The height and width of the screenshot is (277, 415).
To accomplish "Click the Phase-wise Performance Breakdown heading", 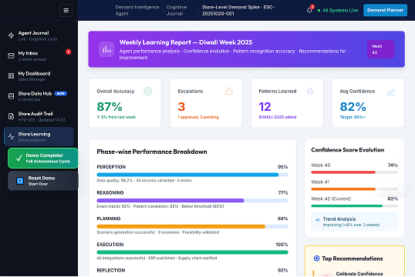I will coord(152,152).
